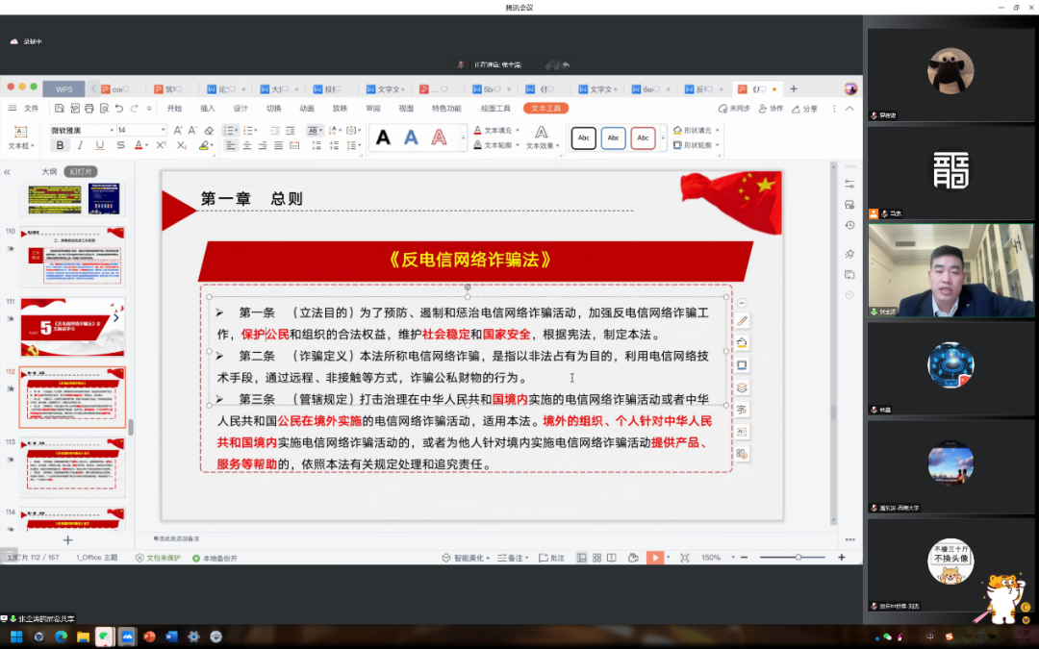Select slide 113 thumbnail in the panel
The image size is (1039, 649).
[73, 466]
